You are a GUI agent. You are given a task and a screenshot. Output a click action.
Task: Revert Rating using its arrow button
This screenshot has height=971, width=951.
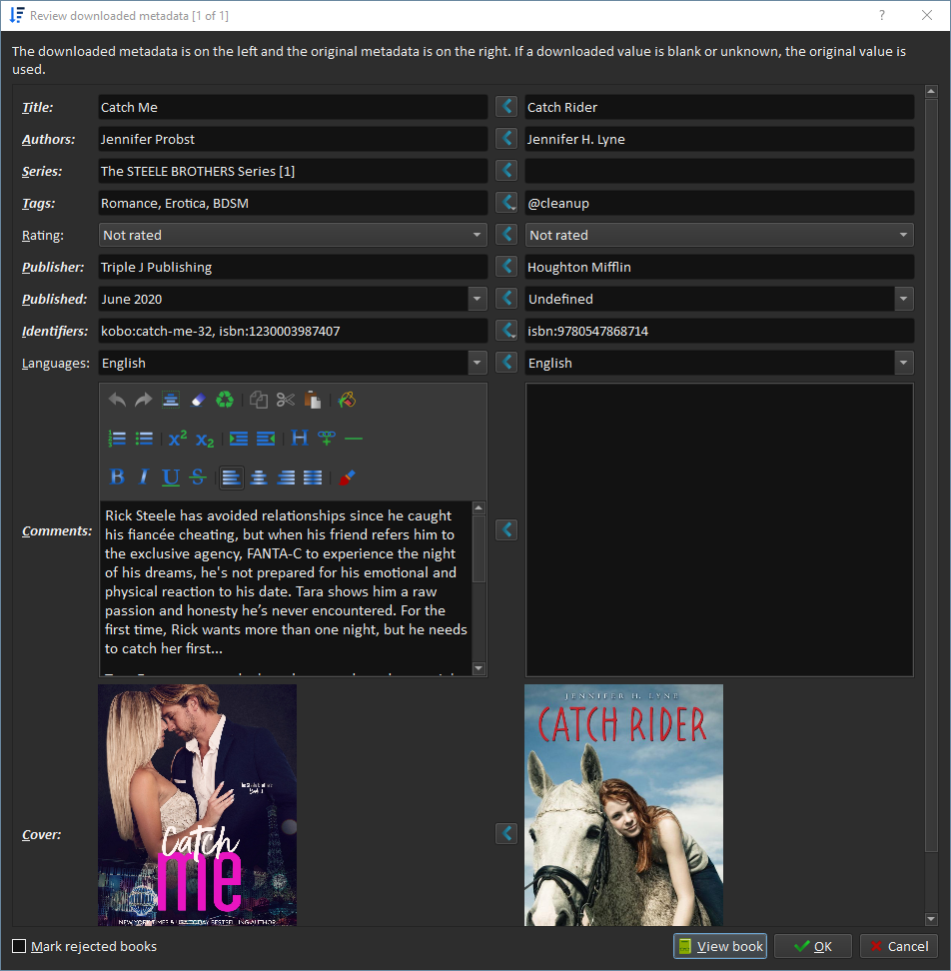tap(506, 234)
